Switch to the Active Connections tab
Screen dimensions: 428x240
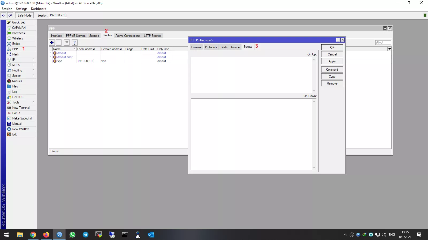(128, 36)
